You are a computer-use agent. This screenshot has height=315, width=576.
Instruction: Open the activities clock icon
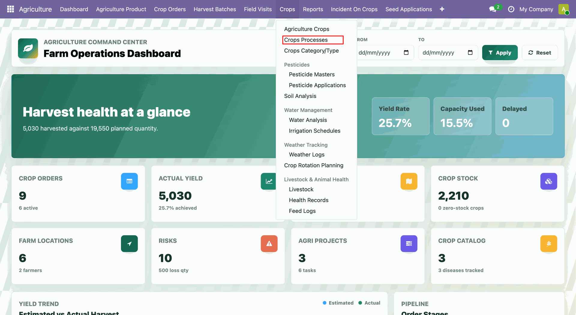(x=511, y=9)
